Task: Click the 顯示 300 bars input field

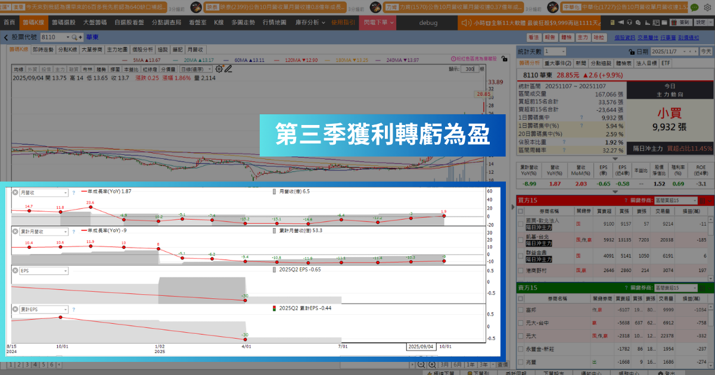Action: 470,69
